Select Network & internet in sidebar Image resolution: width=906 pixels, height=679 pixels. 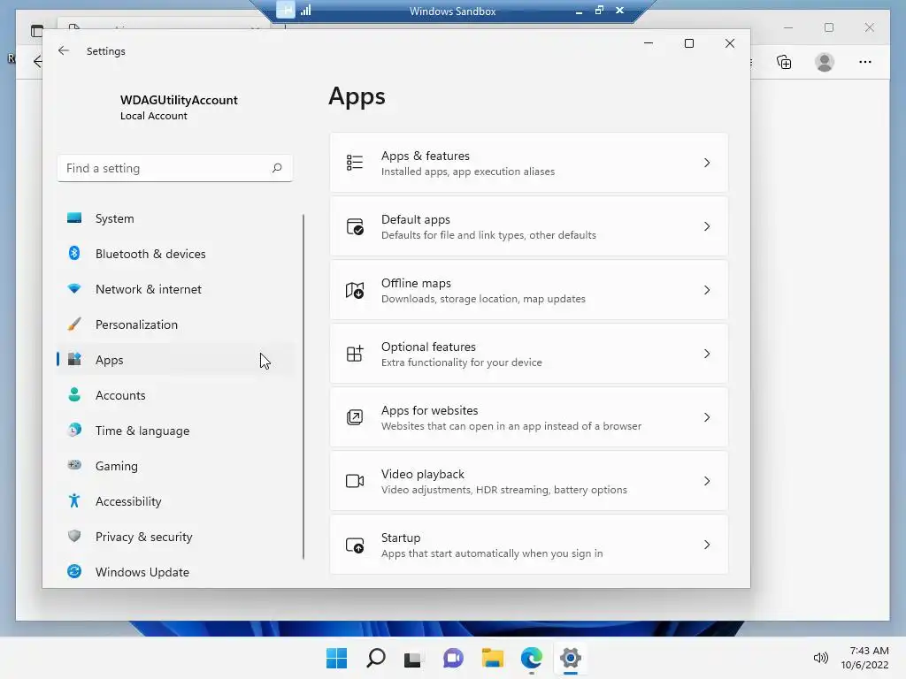click(175, 289)
